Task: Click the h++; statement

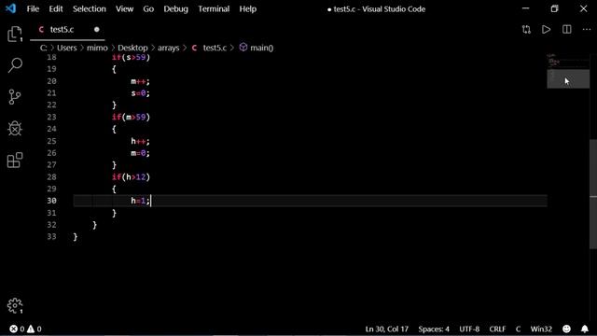Action: [x=141, y=141]
